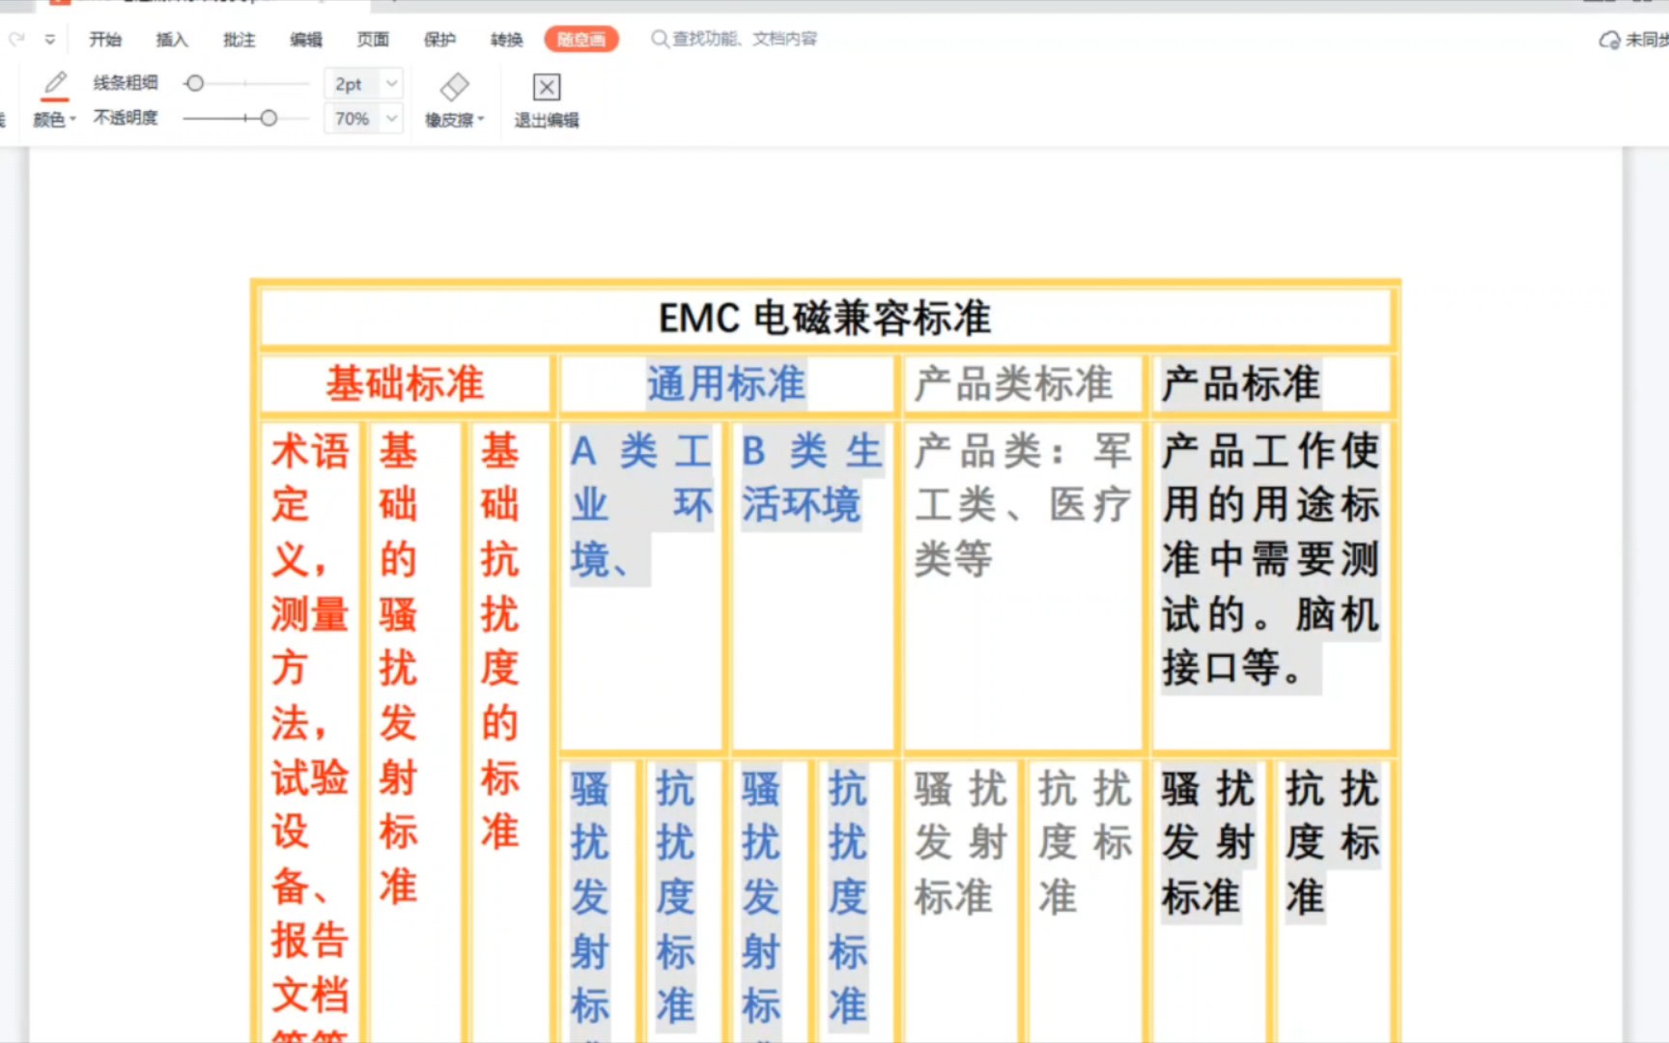
Task: Click the red 基础的骚扰发射标准 column
Action: (399, 668)
